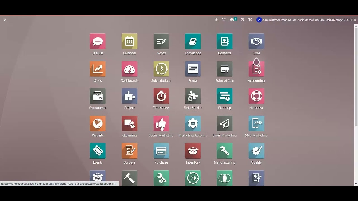
Task: Open the Field Service app
Action: (193, 96)
